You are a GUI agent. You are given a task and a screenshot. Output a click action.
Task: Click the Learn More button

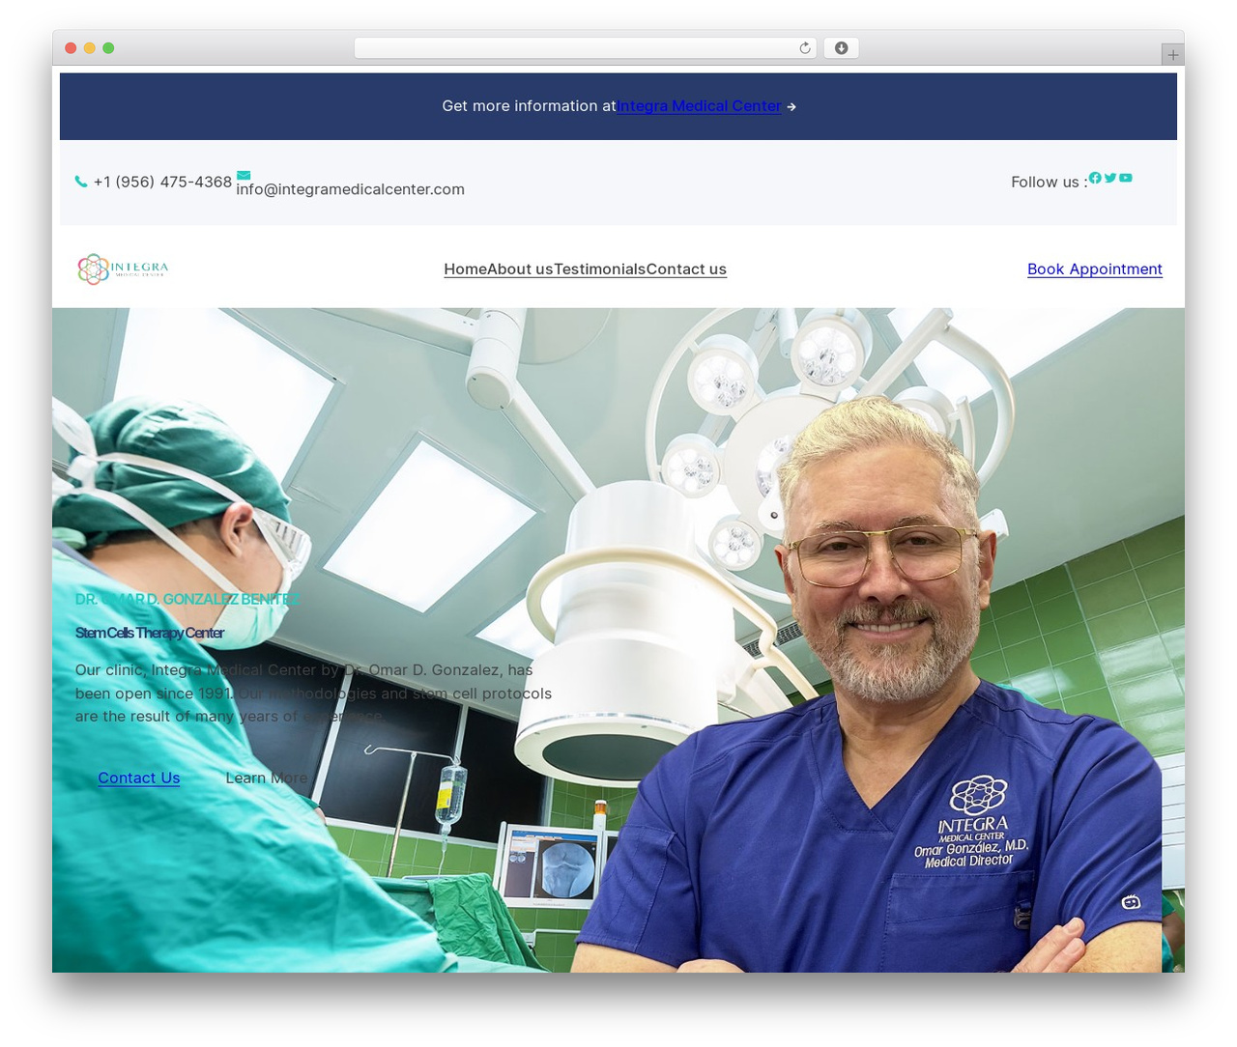tap(267, 778)
